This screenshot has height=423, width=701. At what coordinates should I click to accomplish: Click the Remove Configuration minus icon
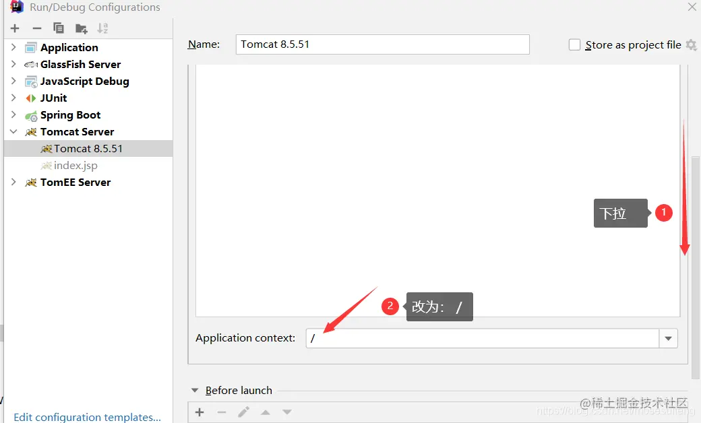pyautogui.click(x=36, y=28)
